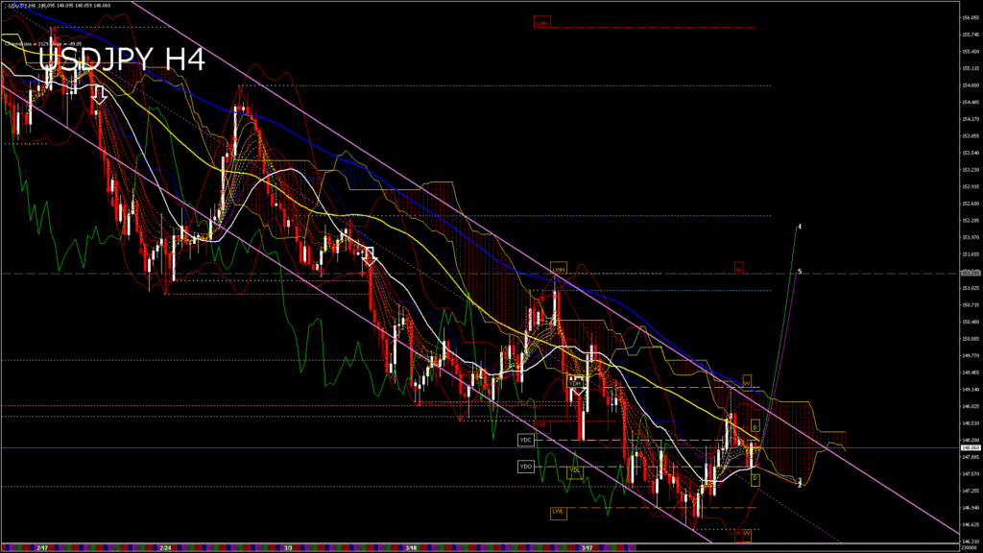Screen dimensions: 983x553
Task: Select the yellow YDL level label
Action: [574, 471]
